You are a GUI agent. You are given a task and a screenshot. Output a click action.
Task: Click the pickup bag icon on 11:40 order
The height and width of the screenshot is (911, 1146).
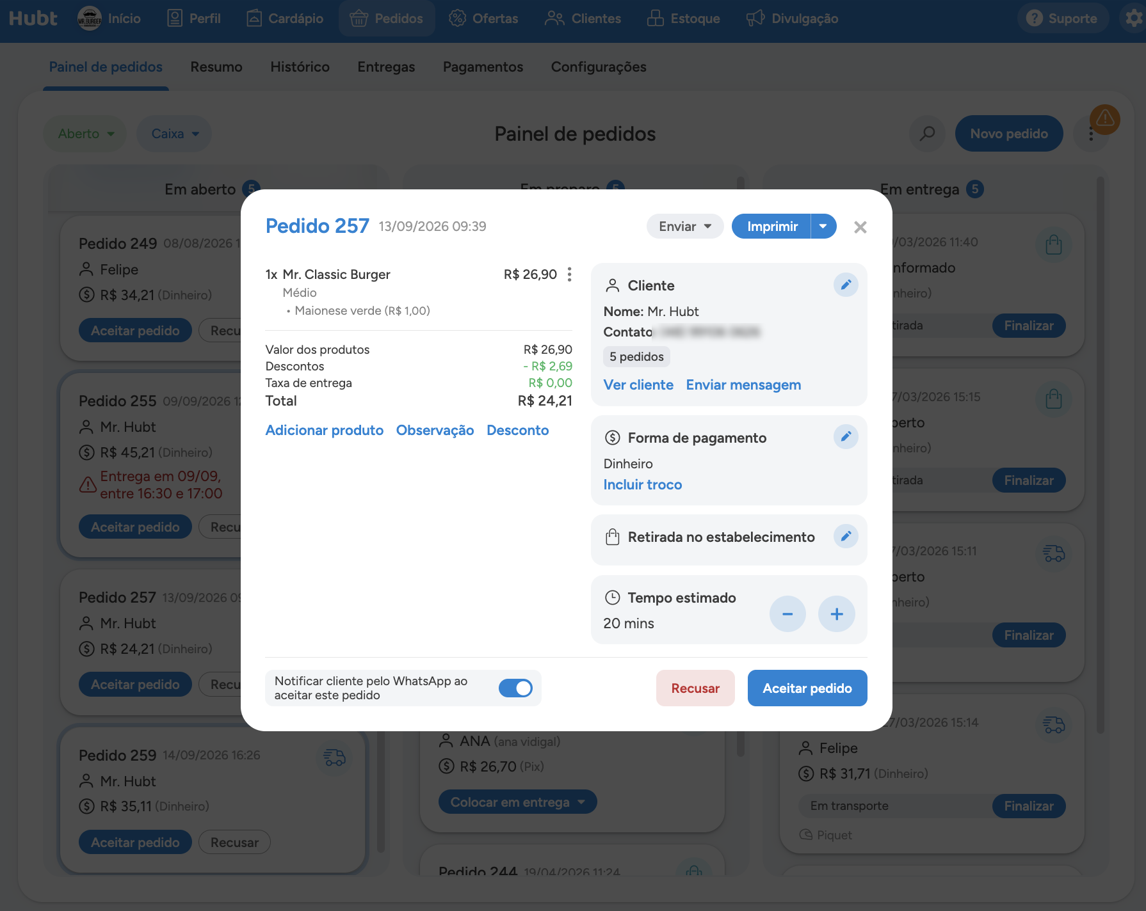(1054, 245)
